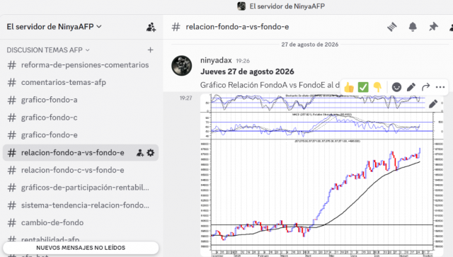Click 'Jueves 27 de agosto 2026' message heading
Image resolution: width=453 pixels, height=257 pixels.
tap(247, 72)
